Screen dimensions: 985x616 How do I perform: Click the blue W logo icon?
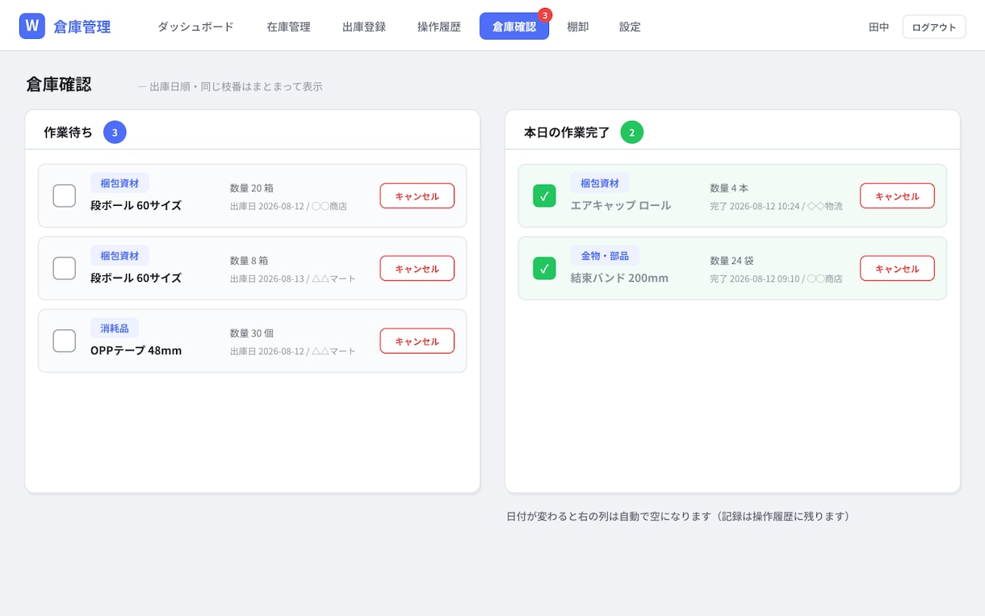coord(32,26)
